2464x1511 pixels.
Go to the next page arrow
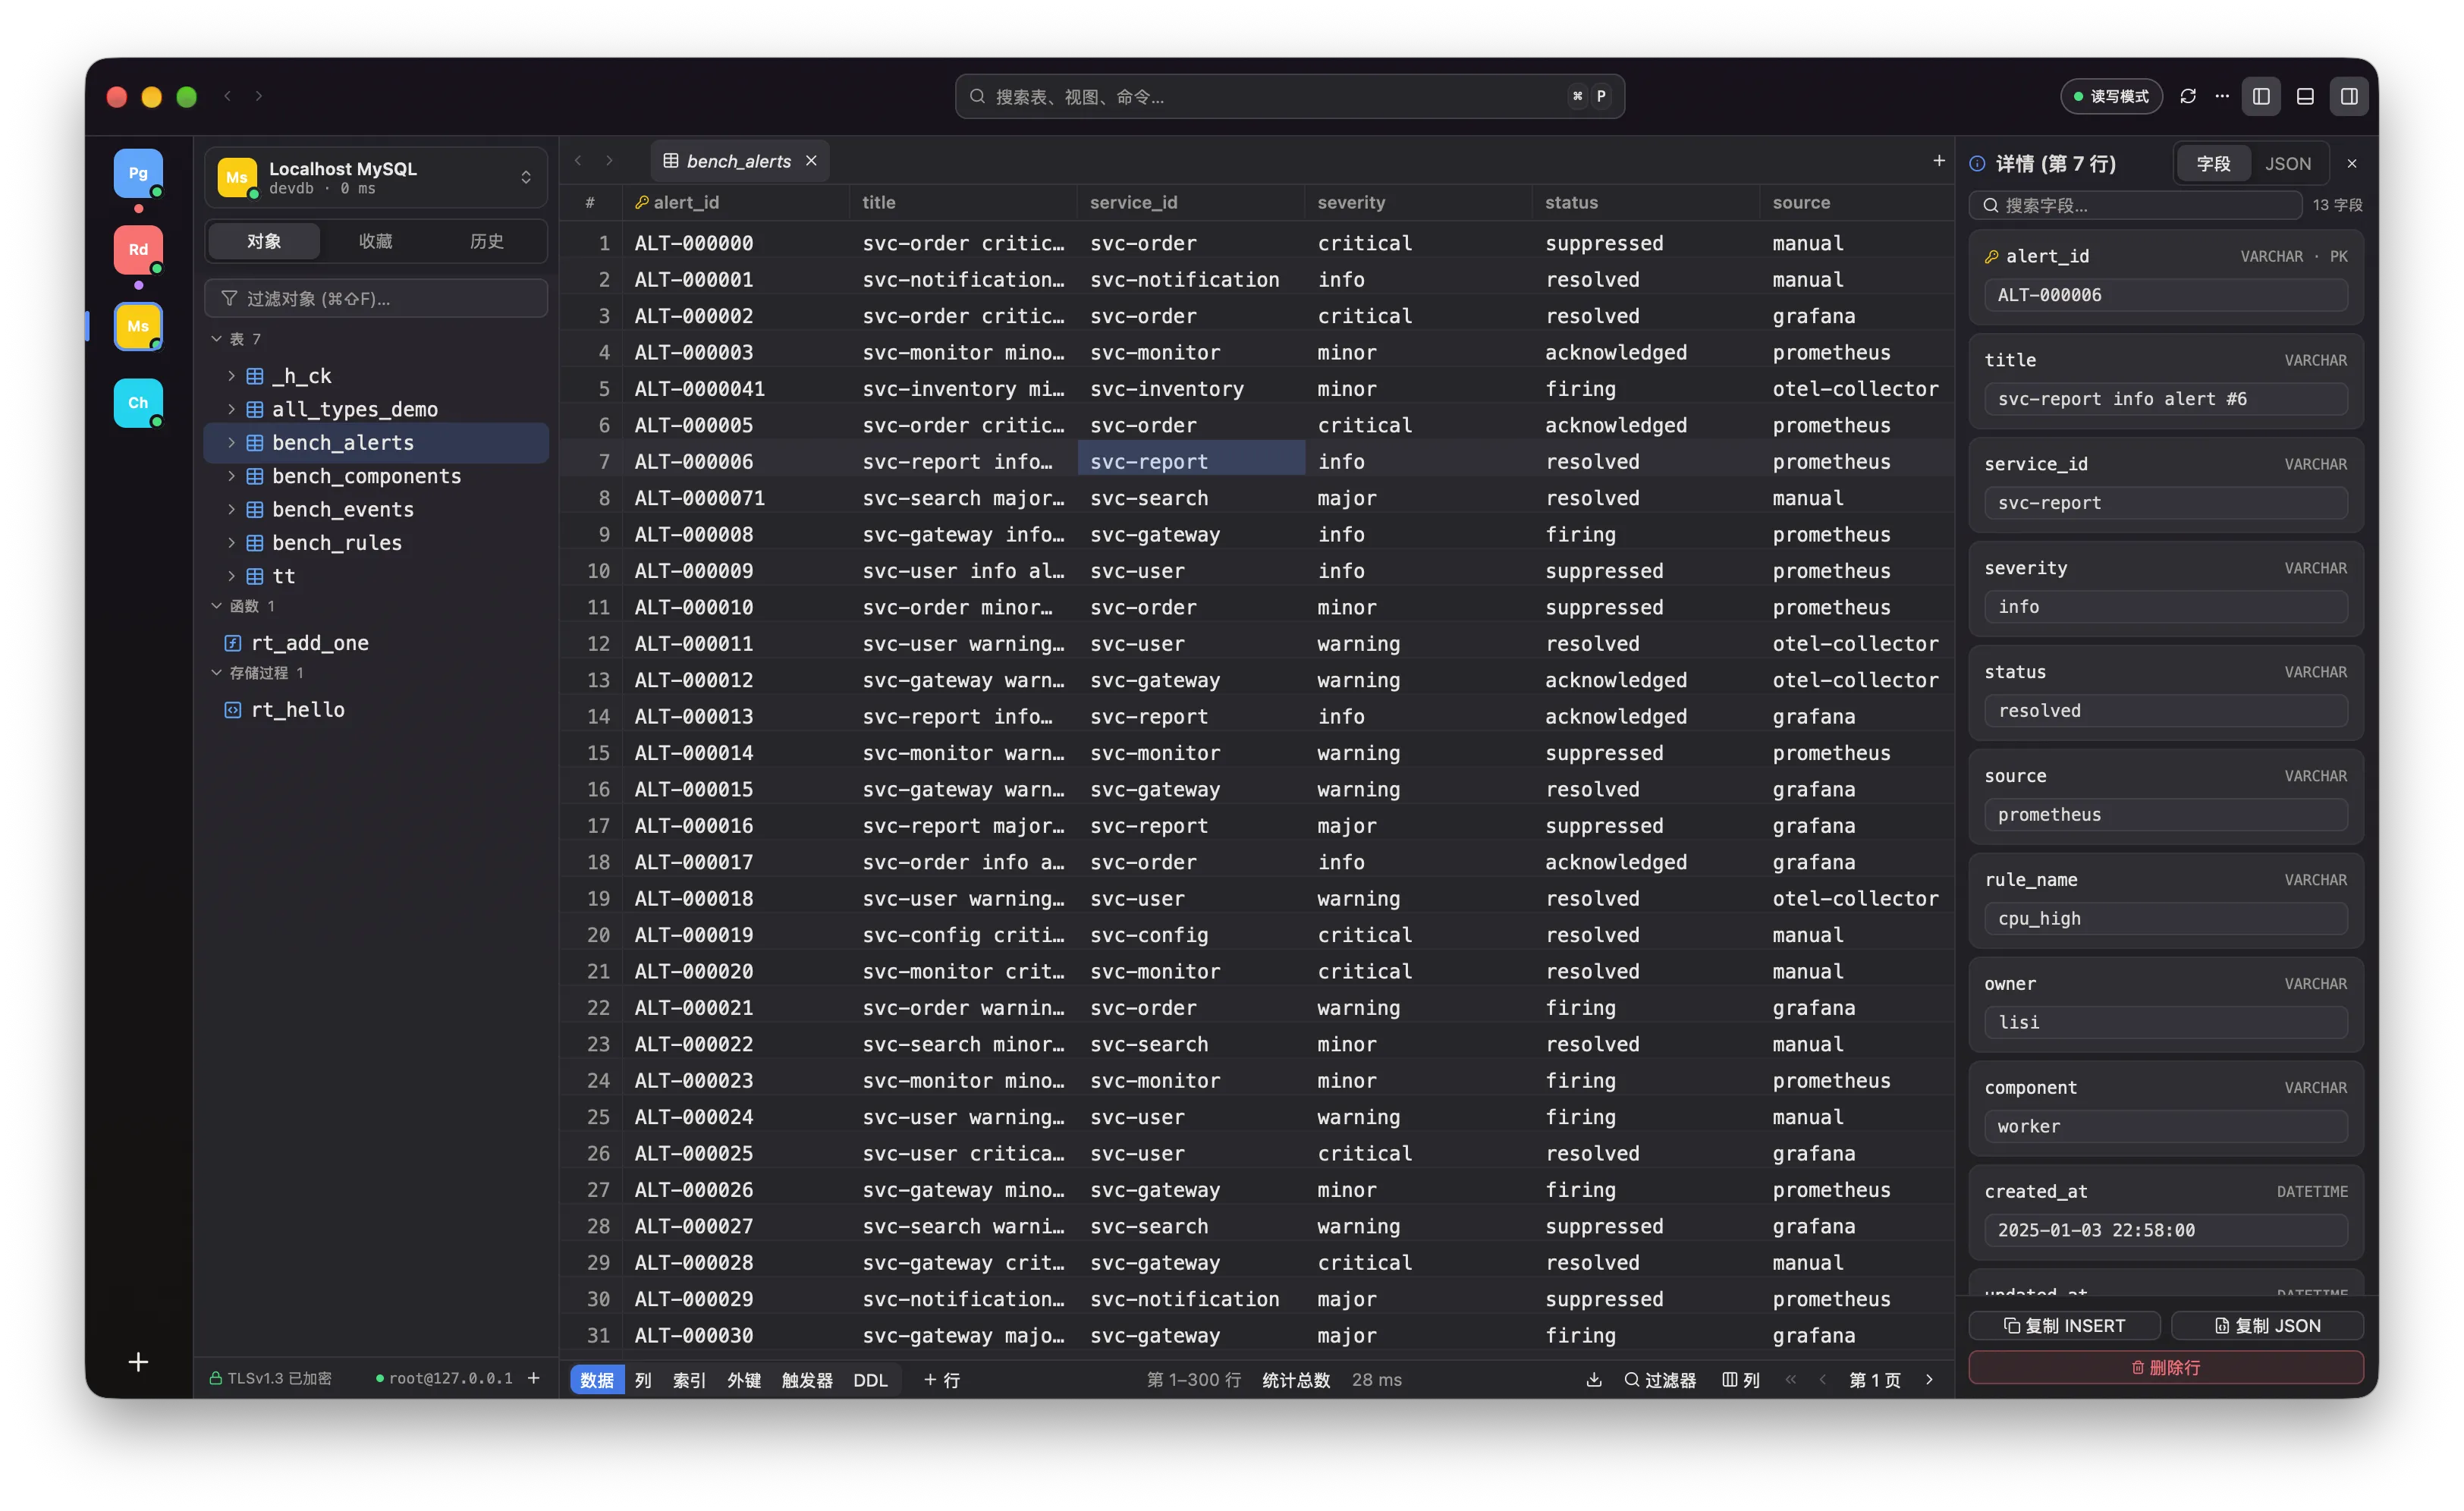point(1929,1379)
